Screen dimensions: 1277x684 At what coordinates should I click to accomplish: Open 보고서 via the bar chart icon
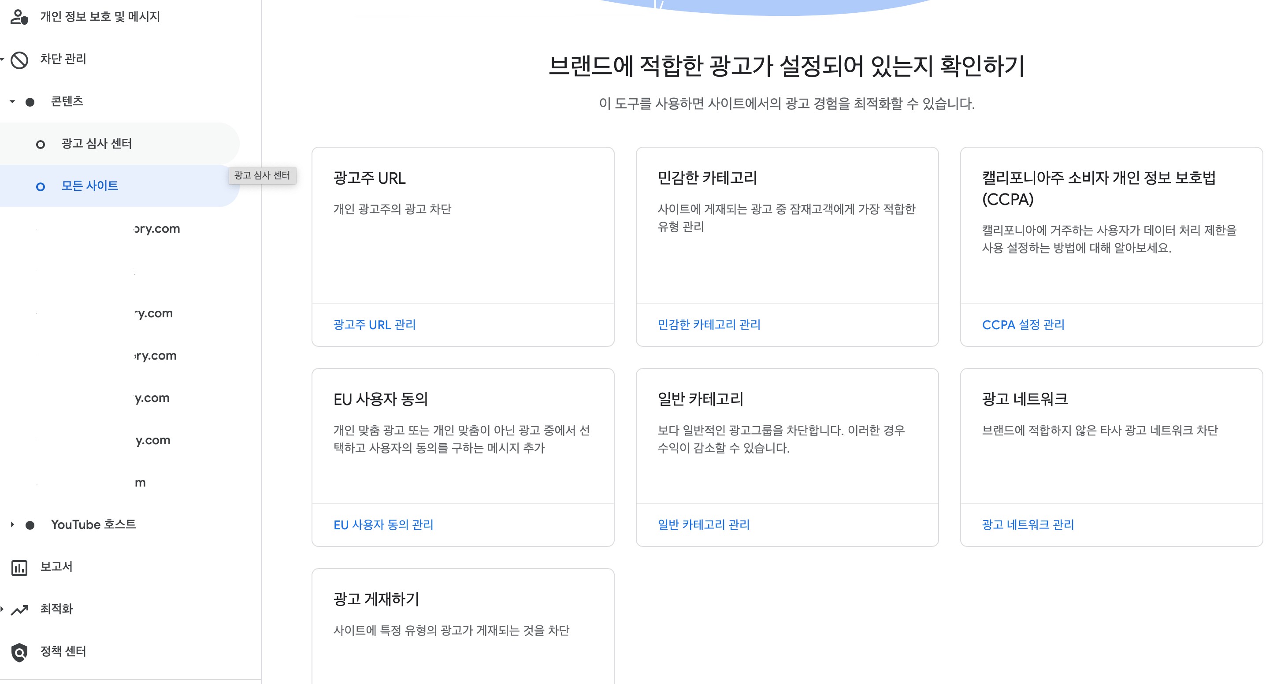click(x=20, y=568)
